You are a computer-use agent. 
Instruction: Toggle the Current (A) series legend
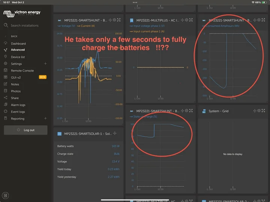(86, 26)
